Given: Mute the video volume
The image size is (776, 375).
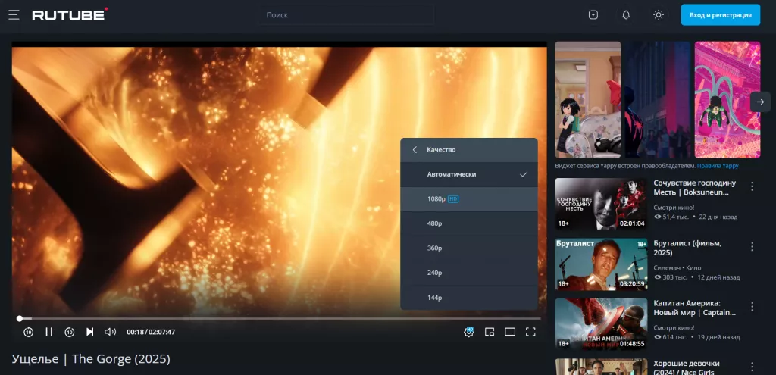Looking at the screenshot, I should pos(110,332).
